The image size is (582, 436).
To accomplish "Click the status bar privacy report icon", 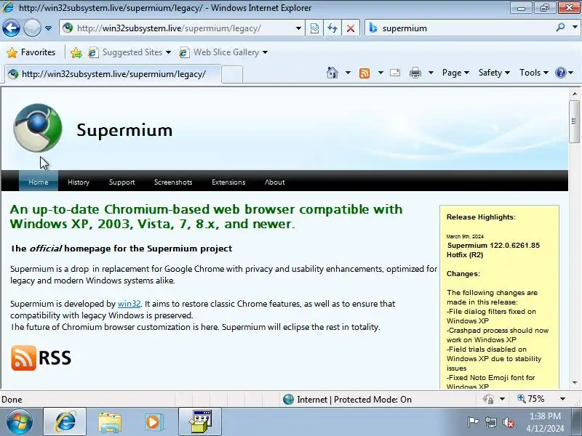I will click(488, 399).
